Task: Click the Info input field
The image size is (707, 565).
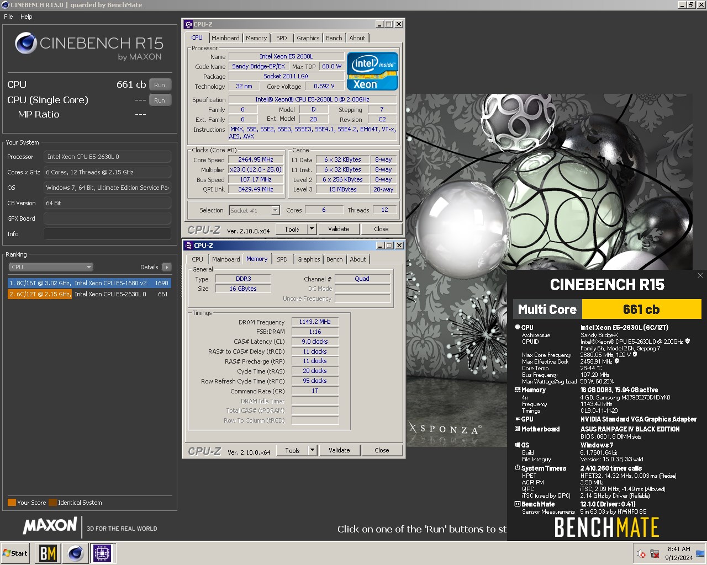Action: (x=107, y=234)
